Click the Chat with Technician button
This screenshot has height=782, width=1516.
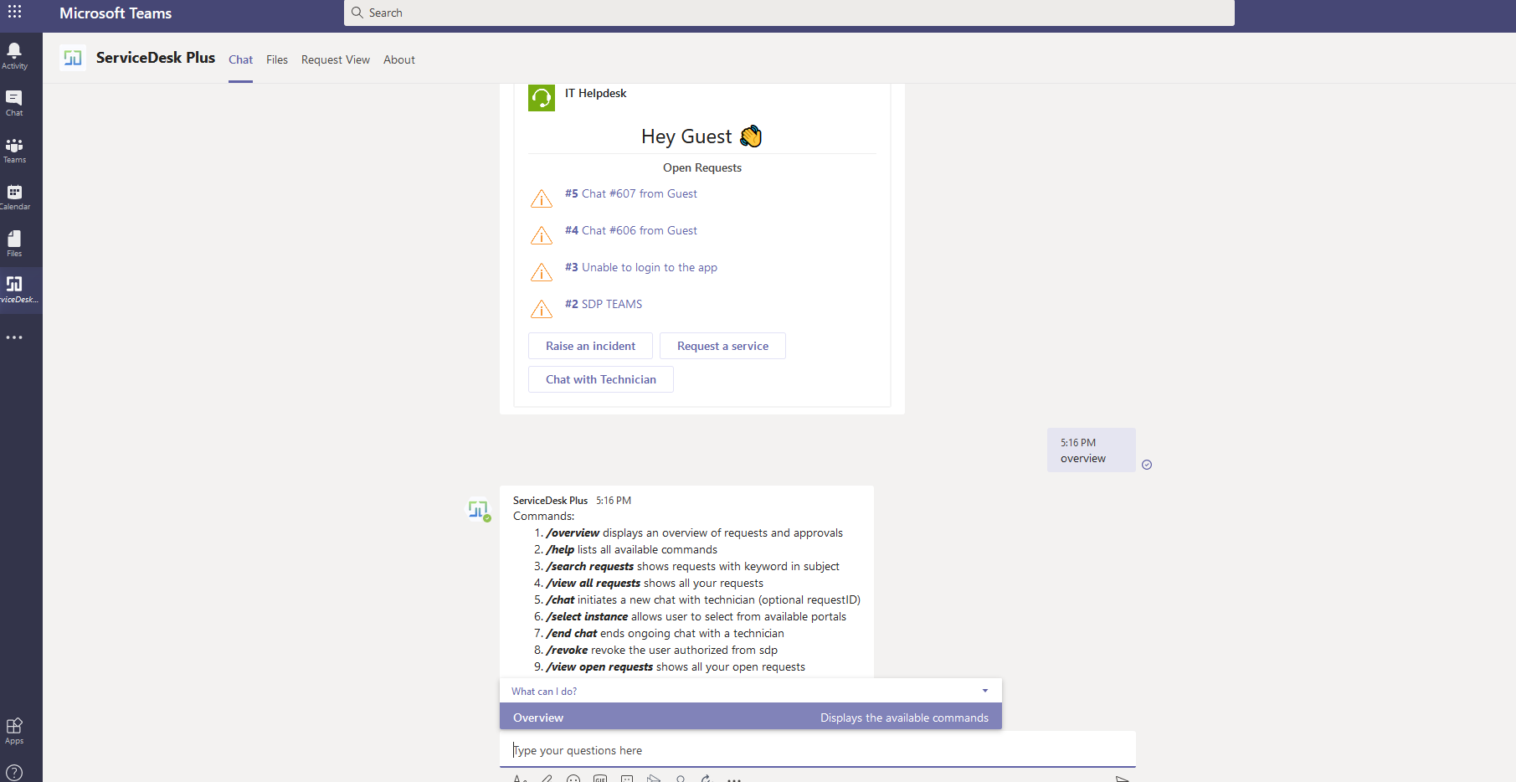tap(601, 379)
